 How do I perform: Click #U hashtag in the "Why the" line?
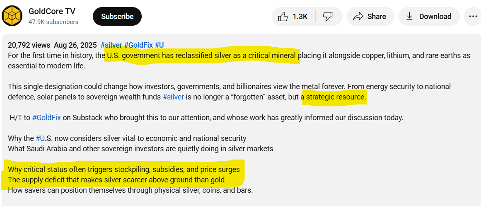click(x=40, y=138)
